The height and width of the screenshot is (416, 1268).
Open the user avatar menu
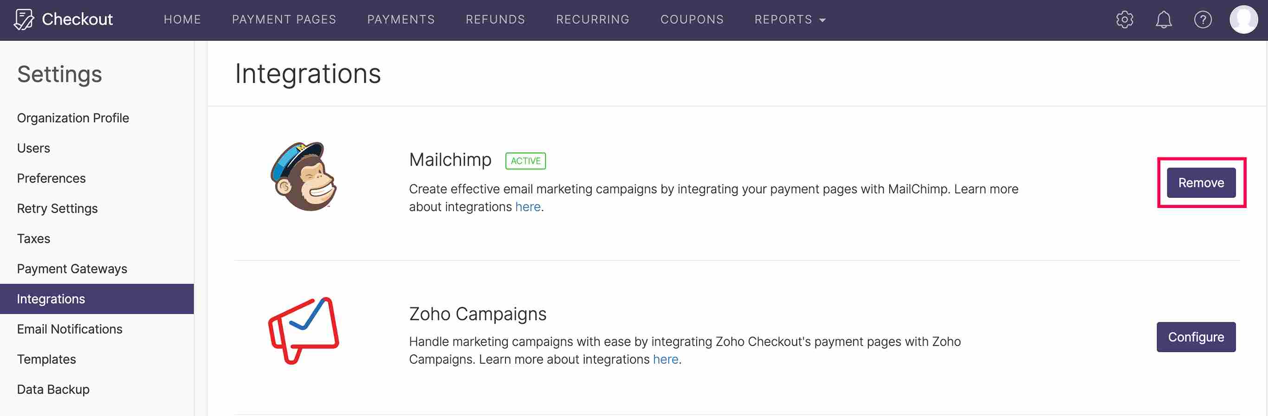(x=1242, y=19)
